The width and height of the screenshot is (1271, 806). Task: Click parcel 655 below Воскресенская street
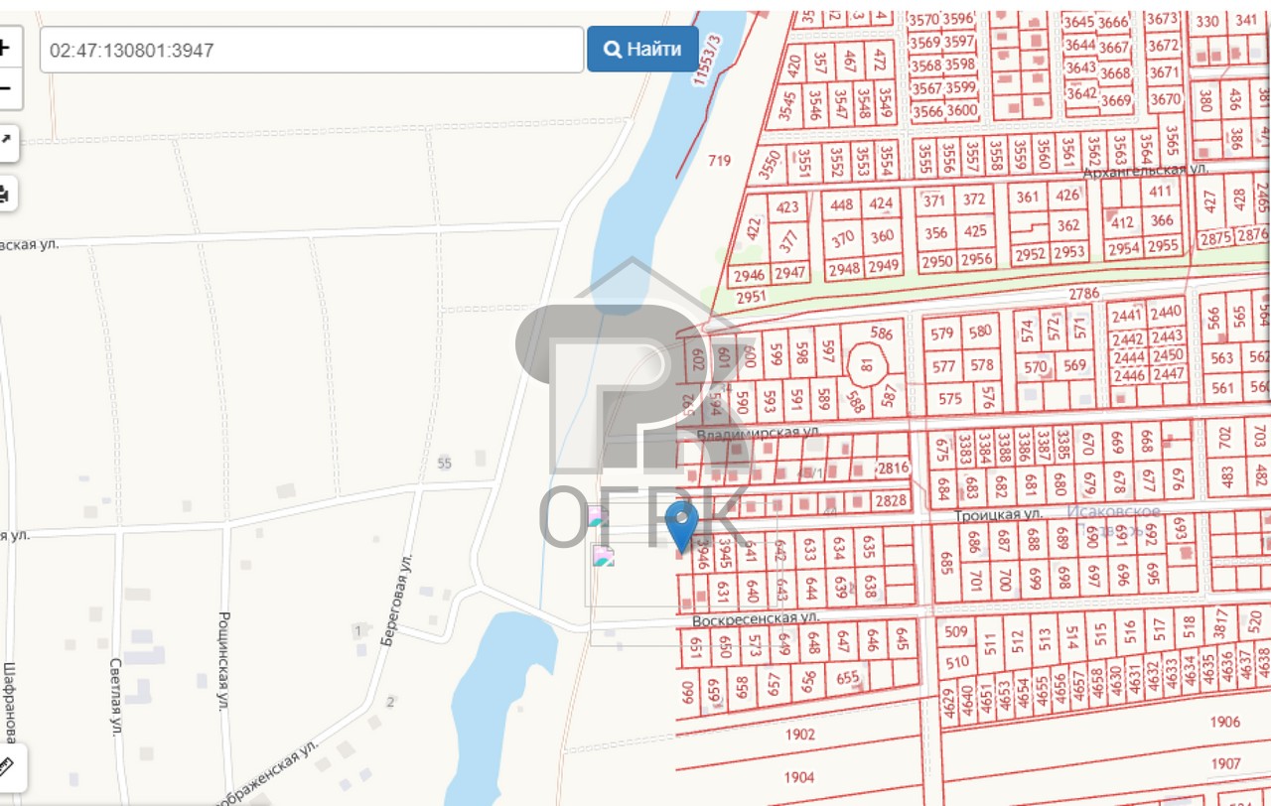point(847,679)
